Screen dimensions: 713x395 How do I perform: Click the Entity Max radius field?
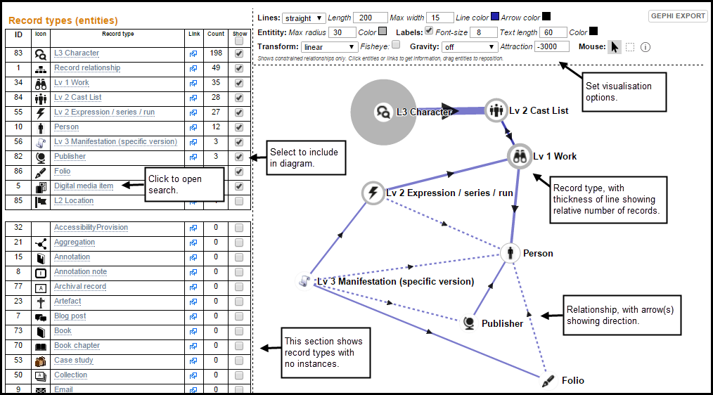point(342,32)
